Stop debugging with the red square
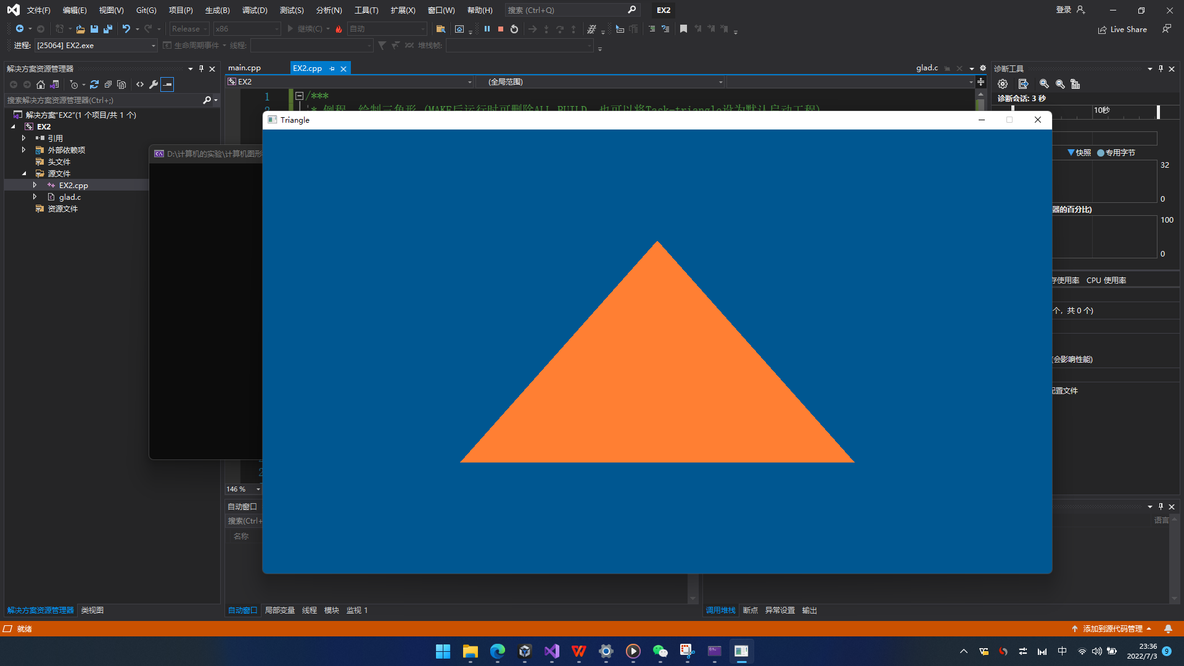 pos(501,29)
